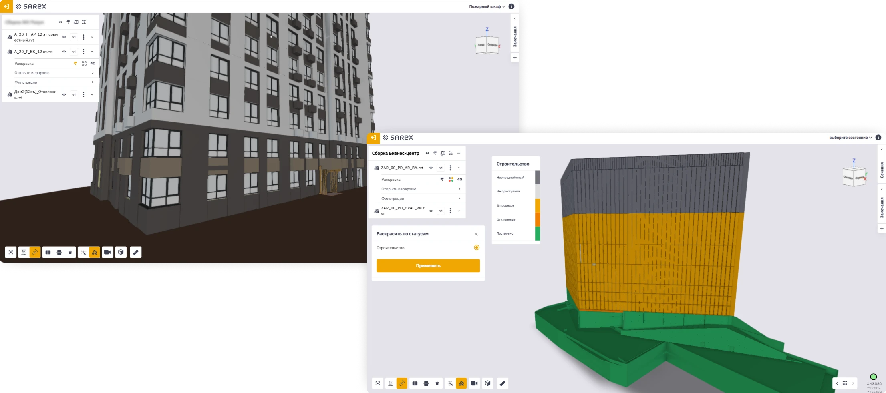
Task: Close the Раскрасить по статусам panel
Action: pyautogui.click(x=476, y=234)
